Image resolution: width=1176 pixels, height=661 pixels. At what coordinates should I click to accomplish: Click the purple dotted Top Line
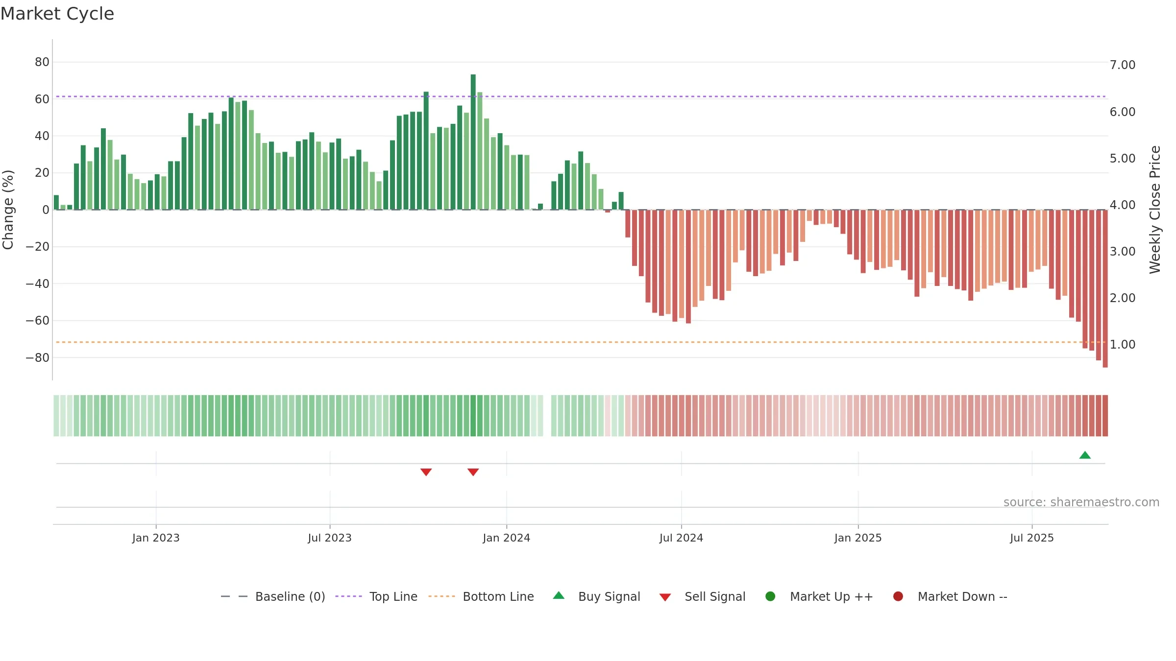(x=581, y=96)
